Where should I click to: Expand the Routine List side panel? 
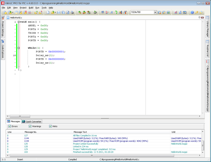click(207, 49)
